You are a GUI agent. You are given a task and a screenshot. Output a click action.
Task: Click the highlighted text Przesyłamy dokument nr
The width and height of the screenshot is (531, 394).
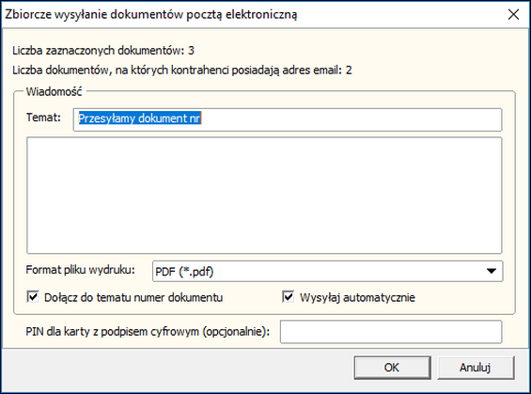pyautogui.click(x=140, y=118)
